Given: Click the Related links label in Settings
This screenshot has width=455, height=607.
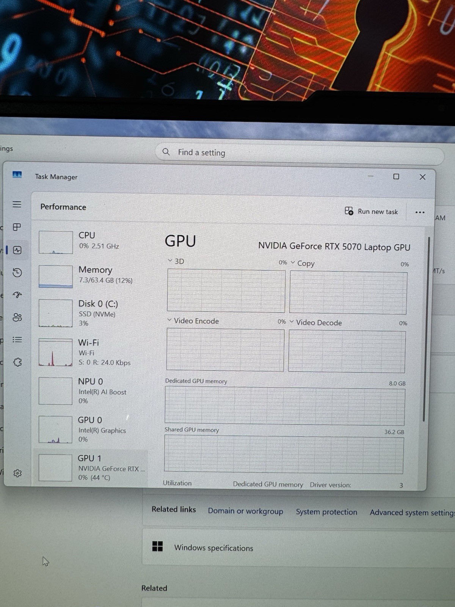Looking at the screenshot, I should pos(174,509).
